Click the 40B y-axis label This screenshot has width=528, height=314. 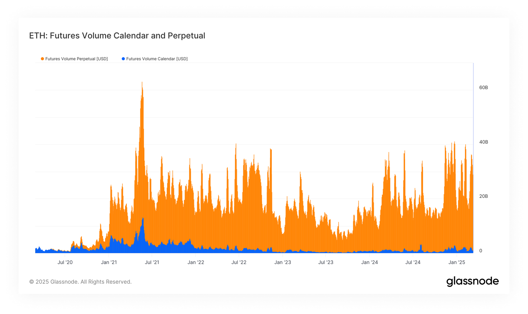483,142
